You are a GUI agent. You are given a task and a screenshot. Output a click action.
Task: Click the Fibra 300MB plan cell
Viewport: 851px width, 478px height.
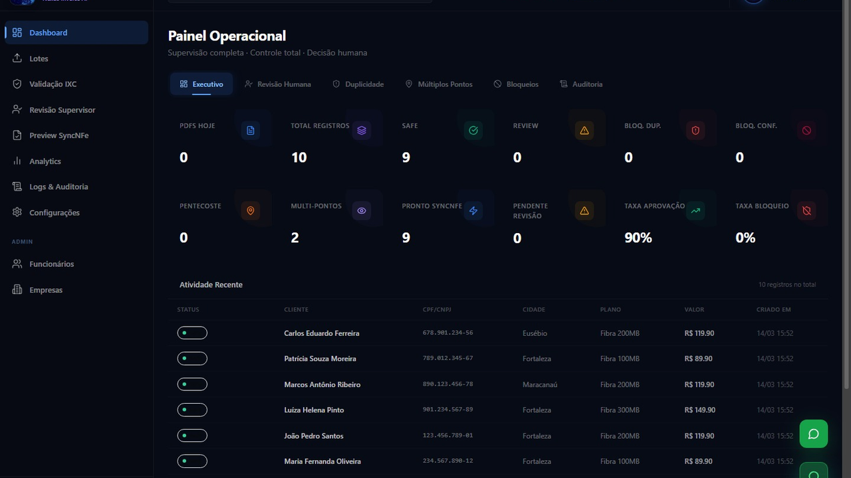click(x=620, y=410)
